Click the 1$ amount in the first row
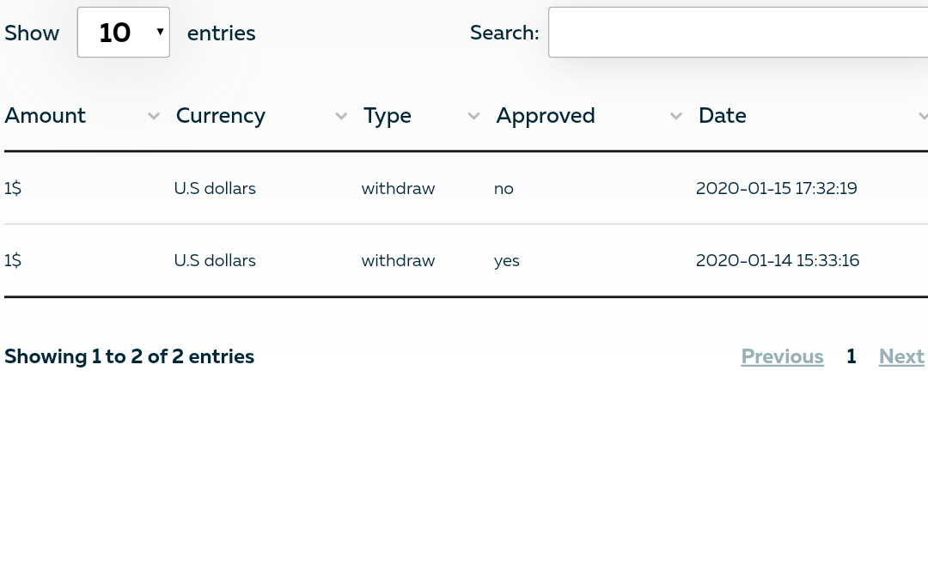The image size is (928, 571). point(13,188)
